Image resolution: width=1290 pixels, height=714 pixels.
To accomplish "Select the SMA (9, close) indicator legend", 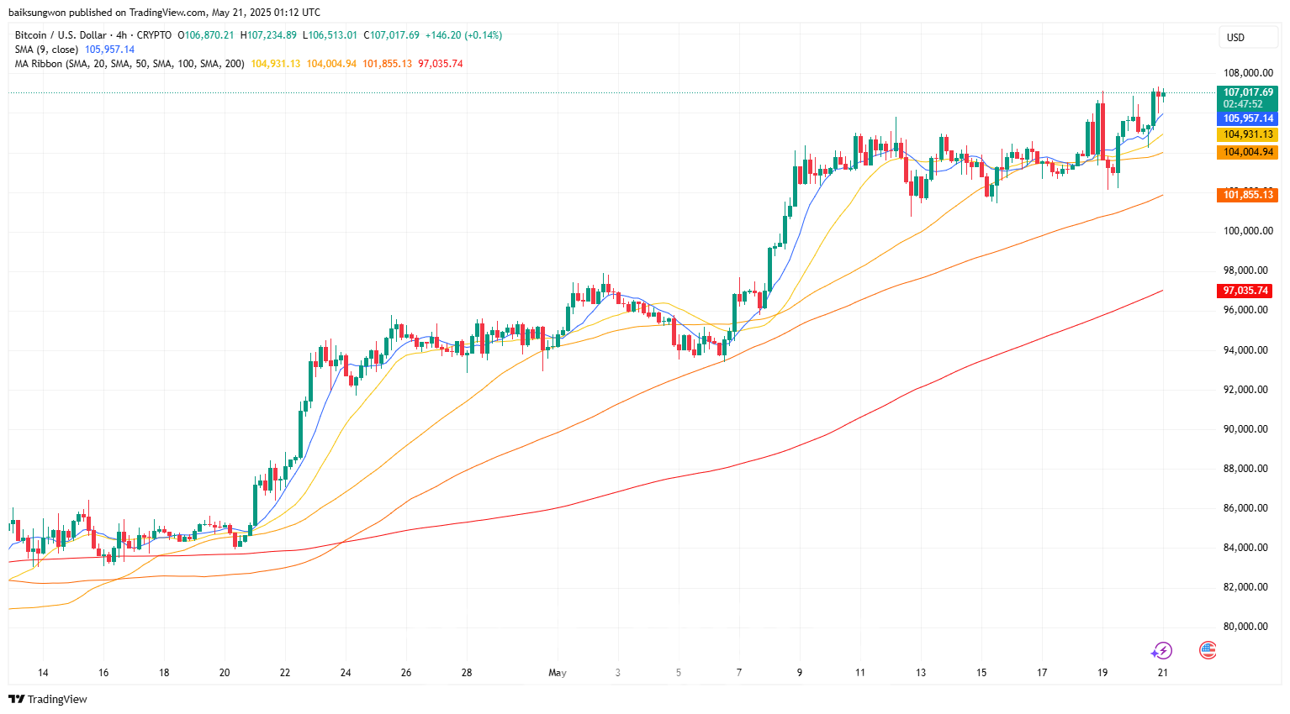I will (46, 50).
